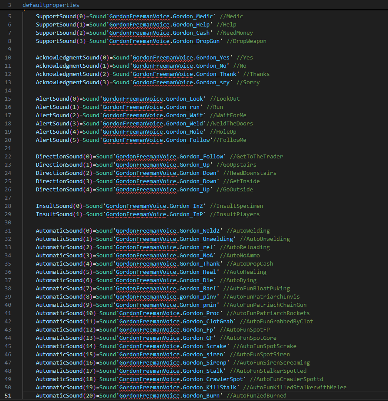Screen dimensions: 388x401
Task: Click the //GetToTheTrader comment
Action: click(256, 157)
